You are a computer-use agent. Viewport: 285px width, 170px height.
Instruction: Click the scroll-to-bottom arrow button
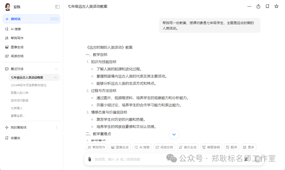click(174, 135)
